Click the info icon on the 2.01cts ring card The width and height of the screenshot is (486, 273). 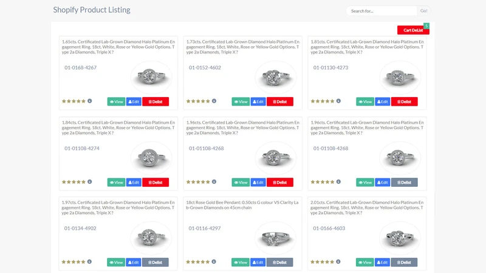coord(338,261)
